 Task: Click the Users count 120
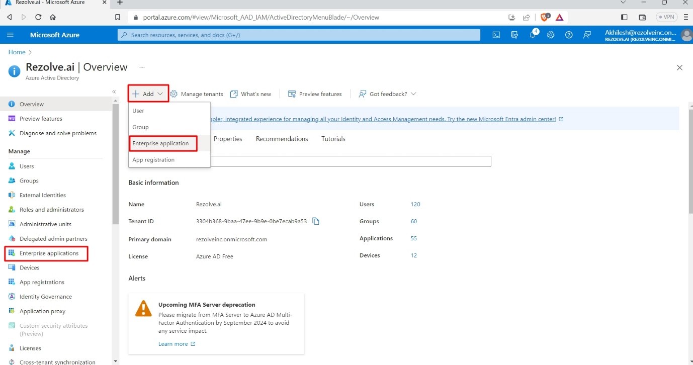415,204
